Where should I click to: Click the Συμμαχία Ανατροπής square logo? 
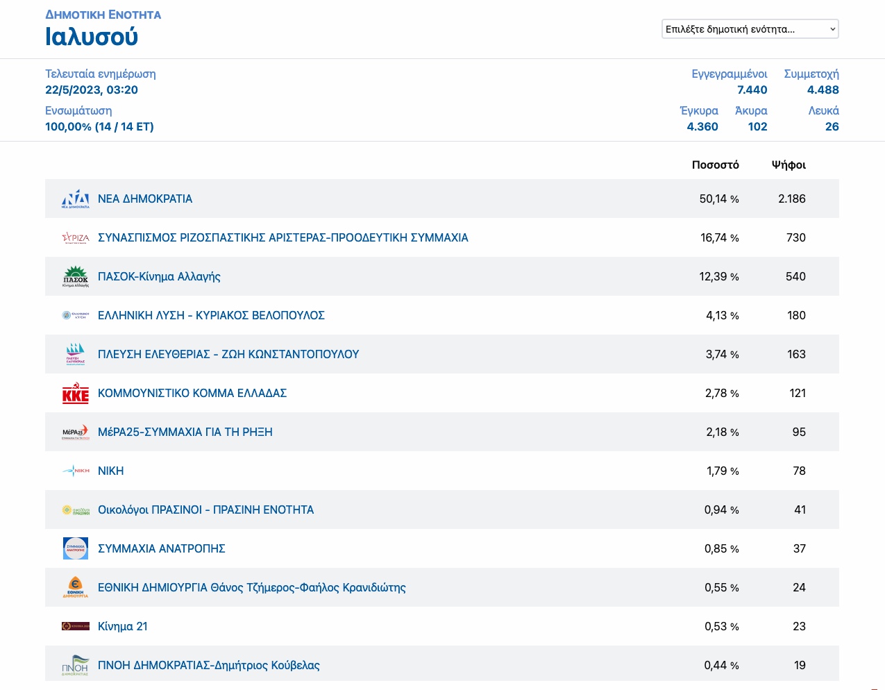click(x=76, y=548)
